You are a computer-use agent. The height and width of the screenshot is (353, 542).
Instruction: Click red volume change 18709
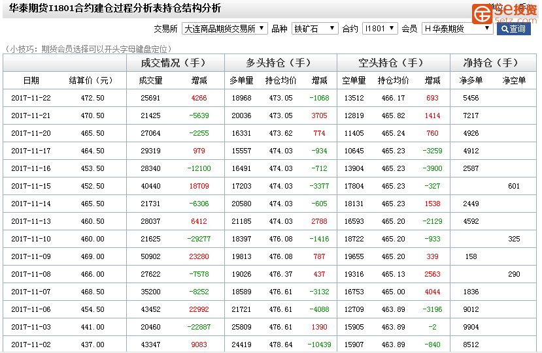(x=199, y=186)
